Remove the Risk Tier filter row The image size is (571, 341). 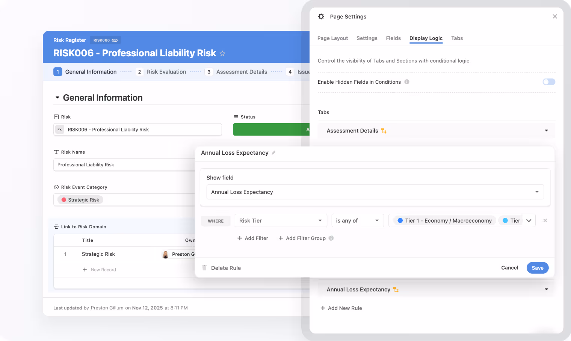click(545, 220)
